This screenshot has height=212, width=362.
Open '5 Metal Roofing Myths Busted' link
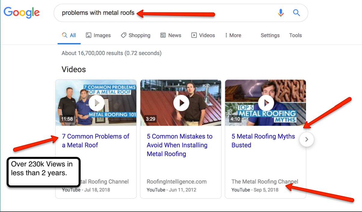(263, 141)
